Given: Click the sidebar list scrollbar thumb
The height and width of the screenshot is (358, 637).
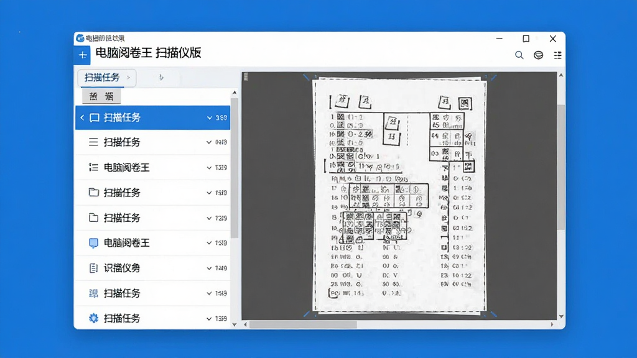Looking at the screenshot, I should tap(235, 168).
